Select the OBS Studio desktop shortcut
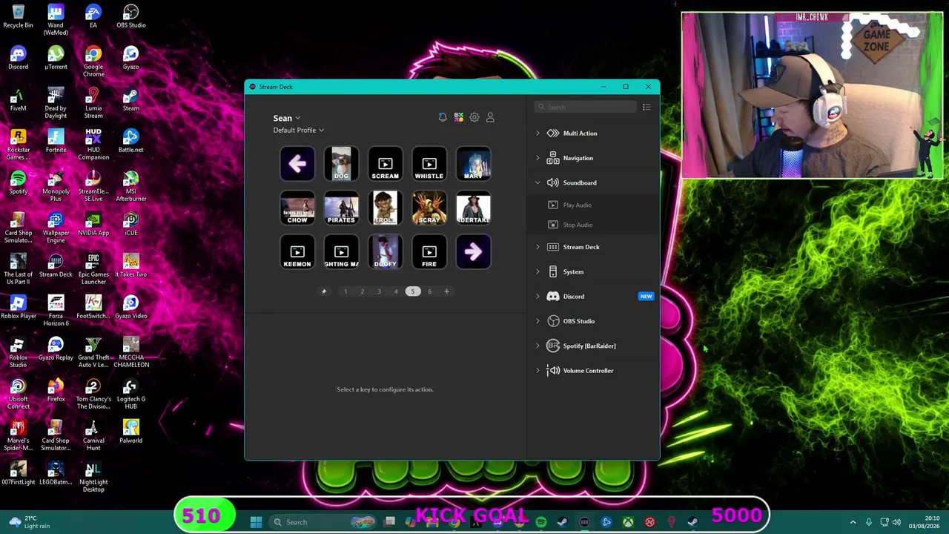This screenshot has width=949, height=534. point(130,16)
